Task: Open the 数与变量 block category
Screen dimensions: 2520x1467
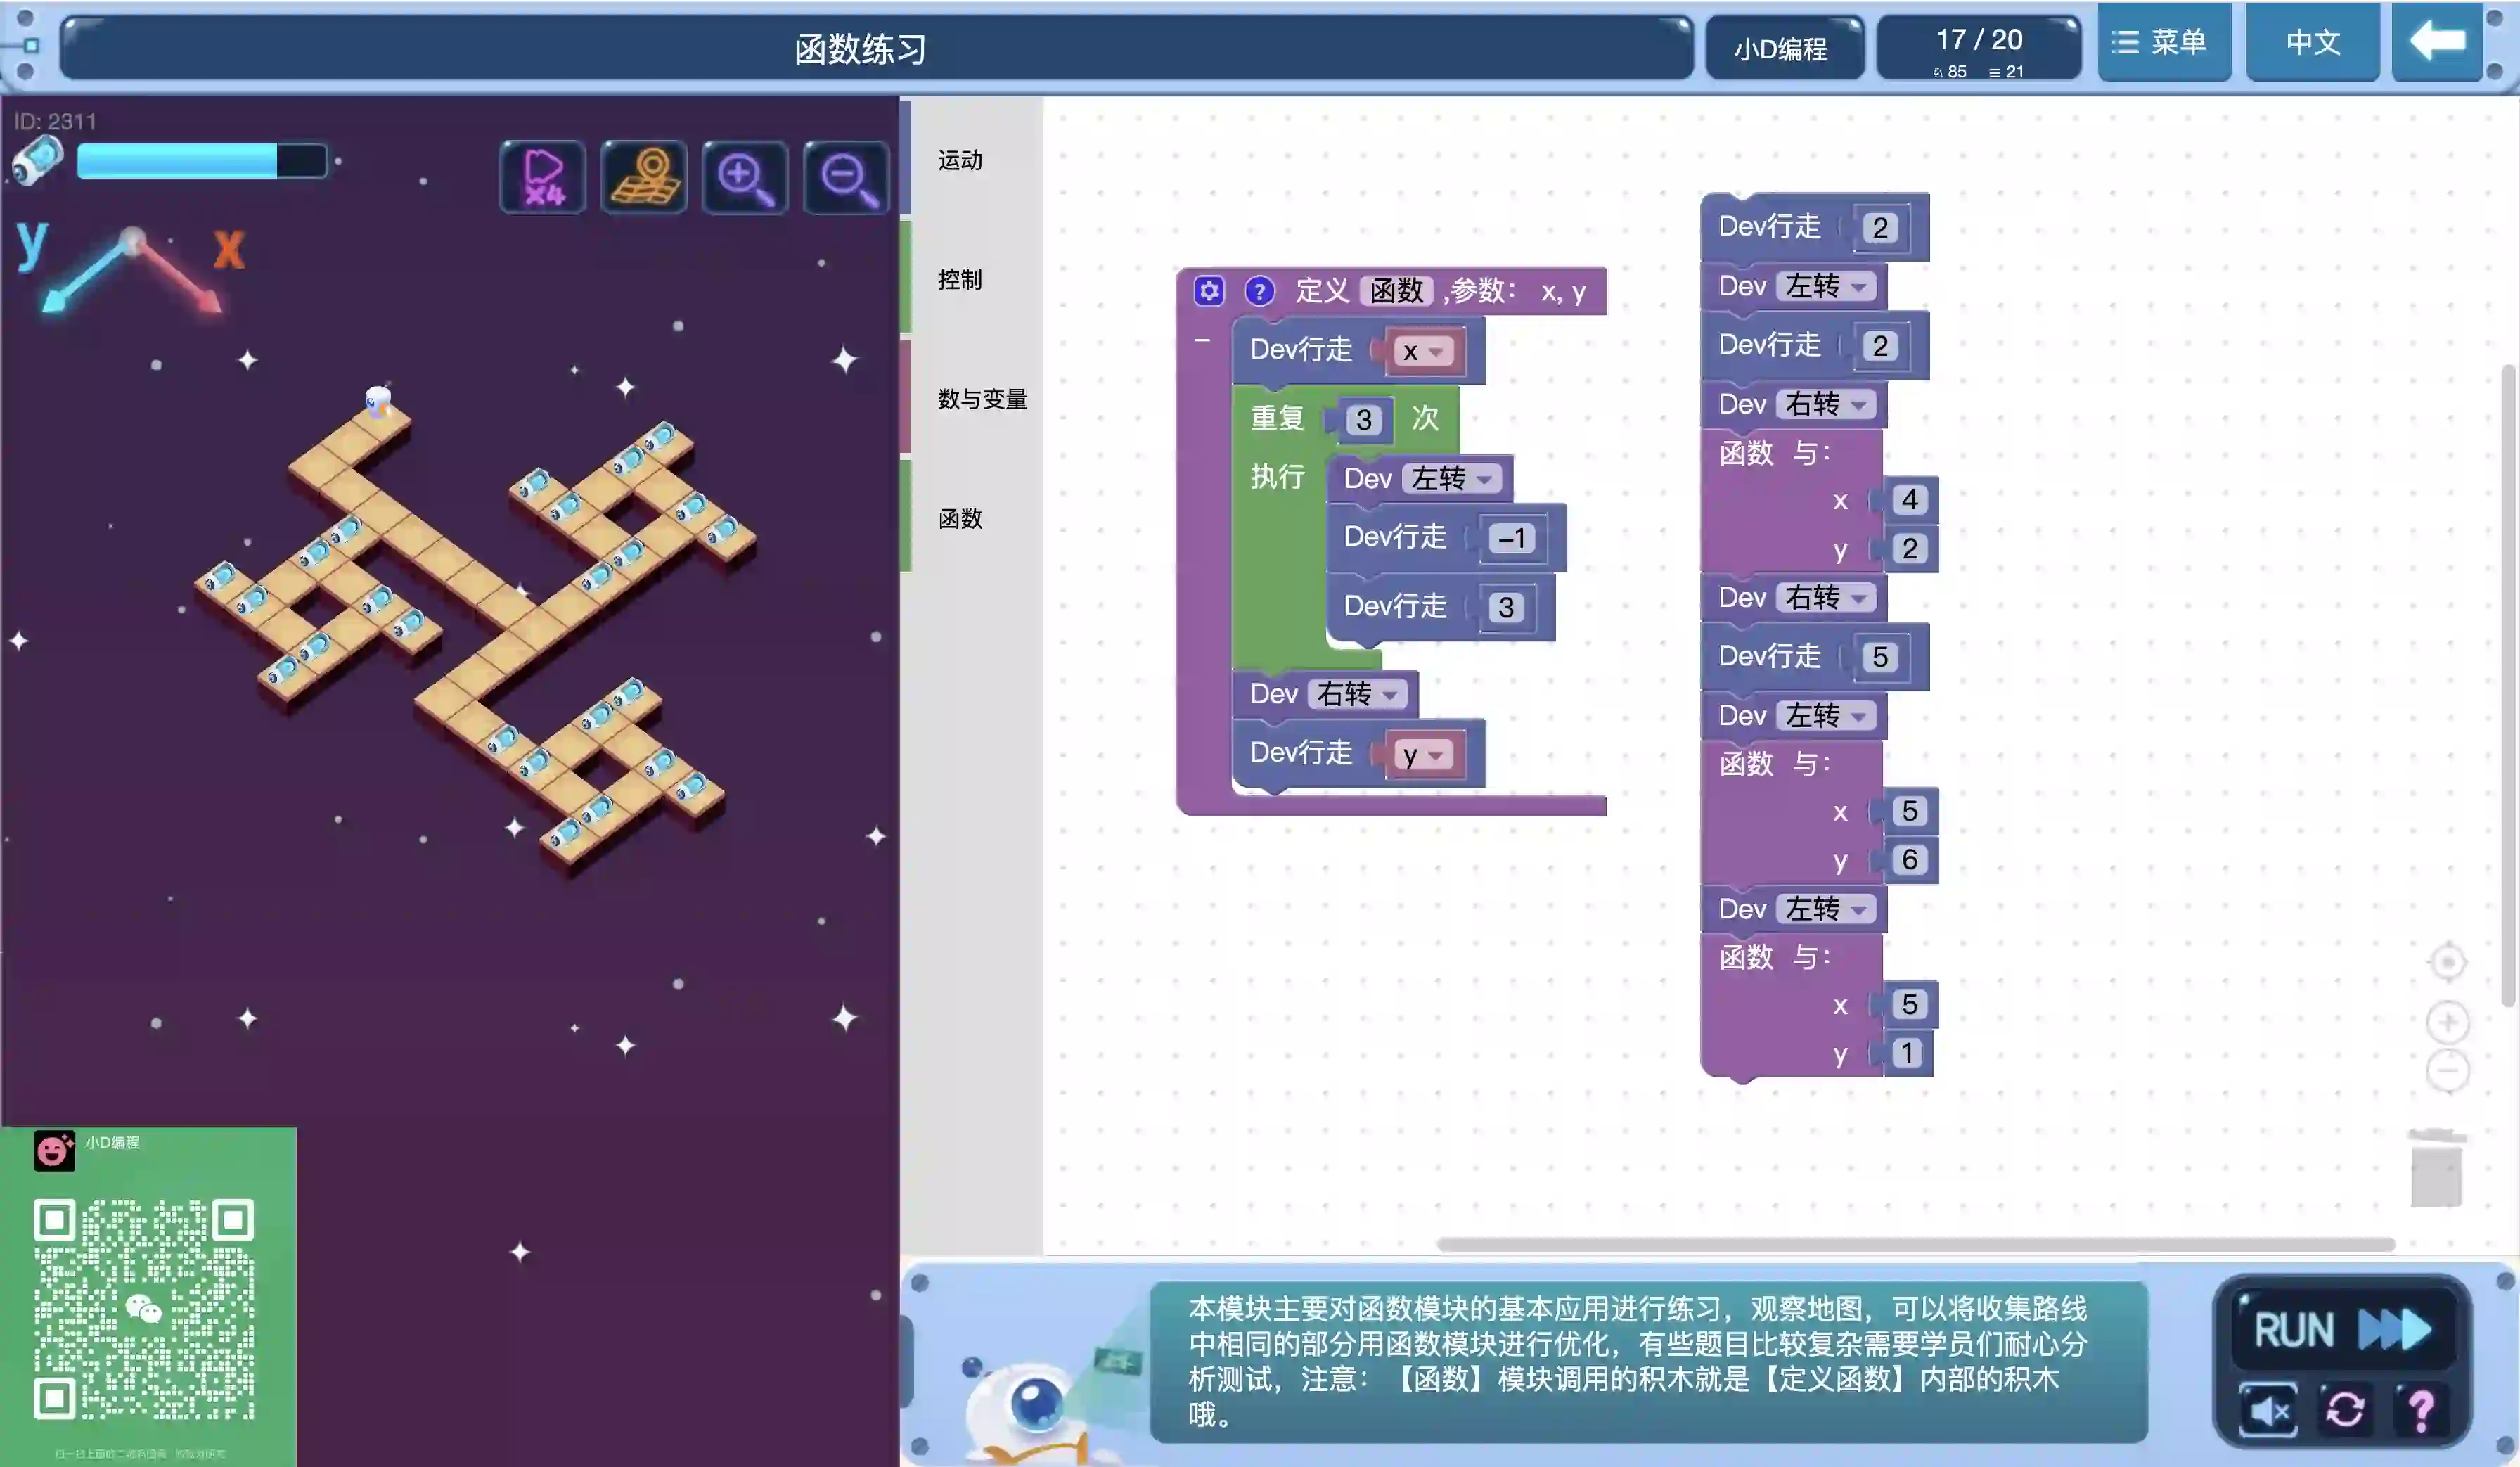Action: (982, 399)
